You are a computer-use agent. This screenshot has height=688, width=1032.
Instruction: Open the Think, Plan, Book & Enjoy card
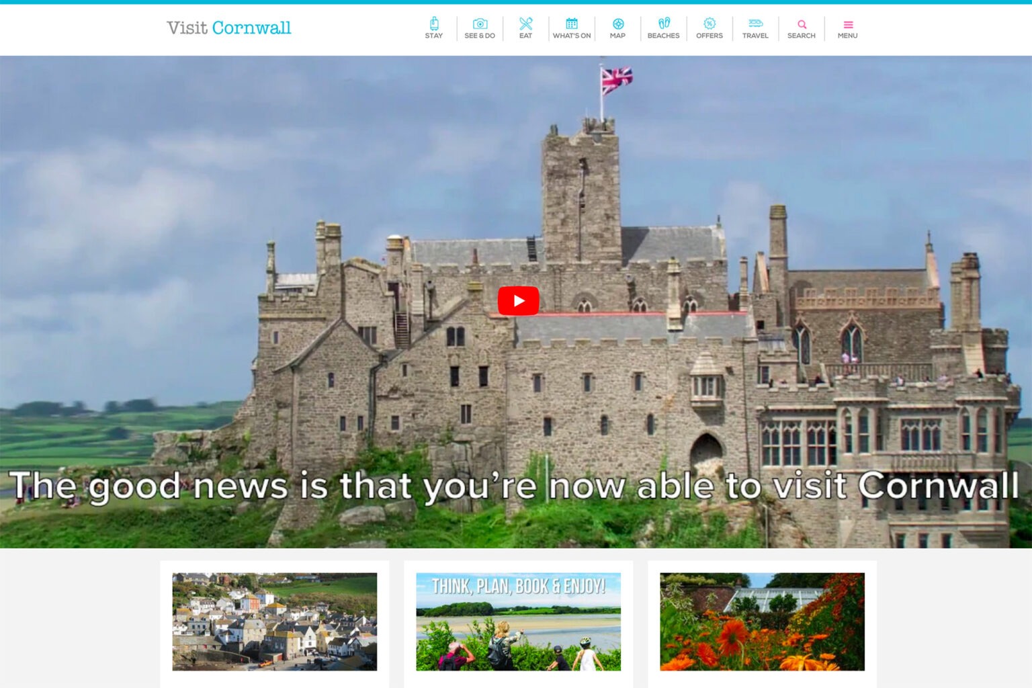(x=519, y=621)
